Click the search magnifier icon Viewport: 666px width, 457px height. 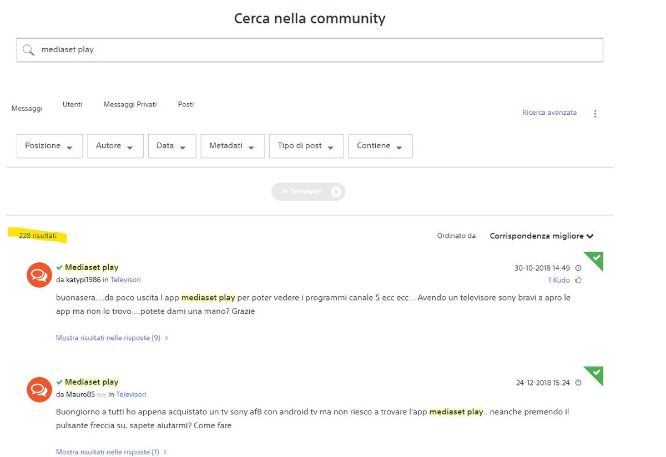coord(28,50)
